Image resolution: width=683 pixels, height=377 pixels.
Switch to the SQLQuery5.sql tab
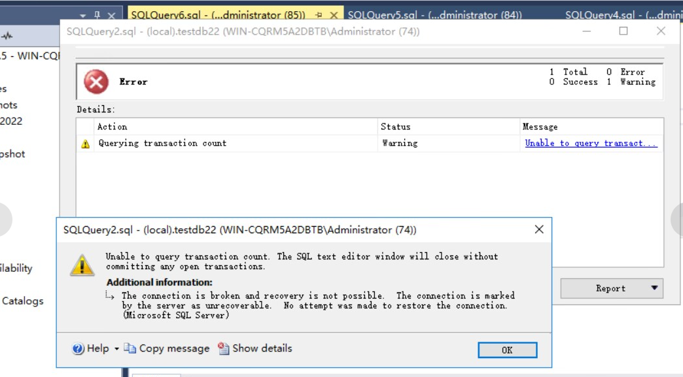point(434,14)
